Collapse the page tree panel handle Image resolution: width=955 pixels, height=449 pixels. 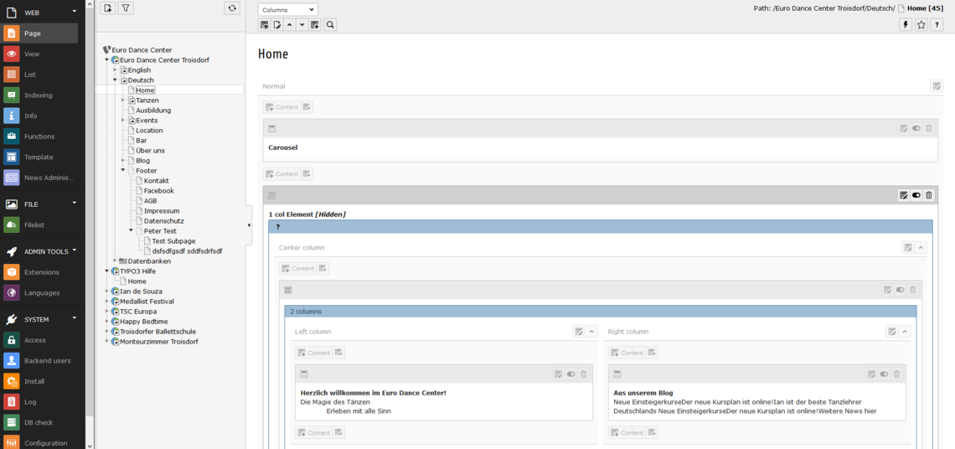[x=249, y=225]
